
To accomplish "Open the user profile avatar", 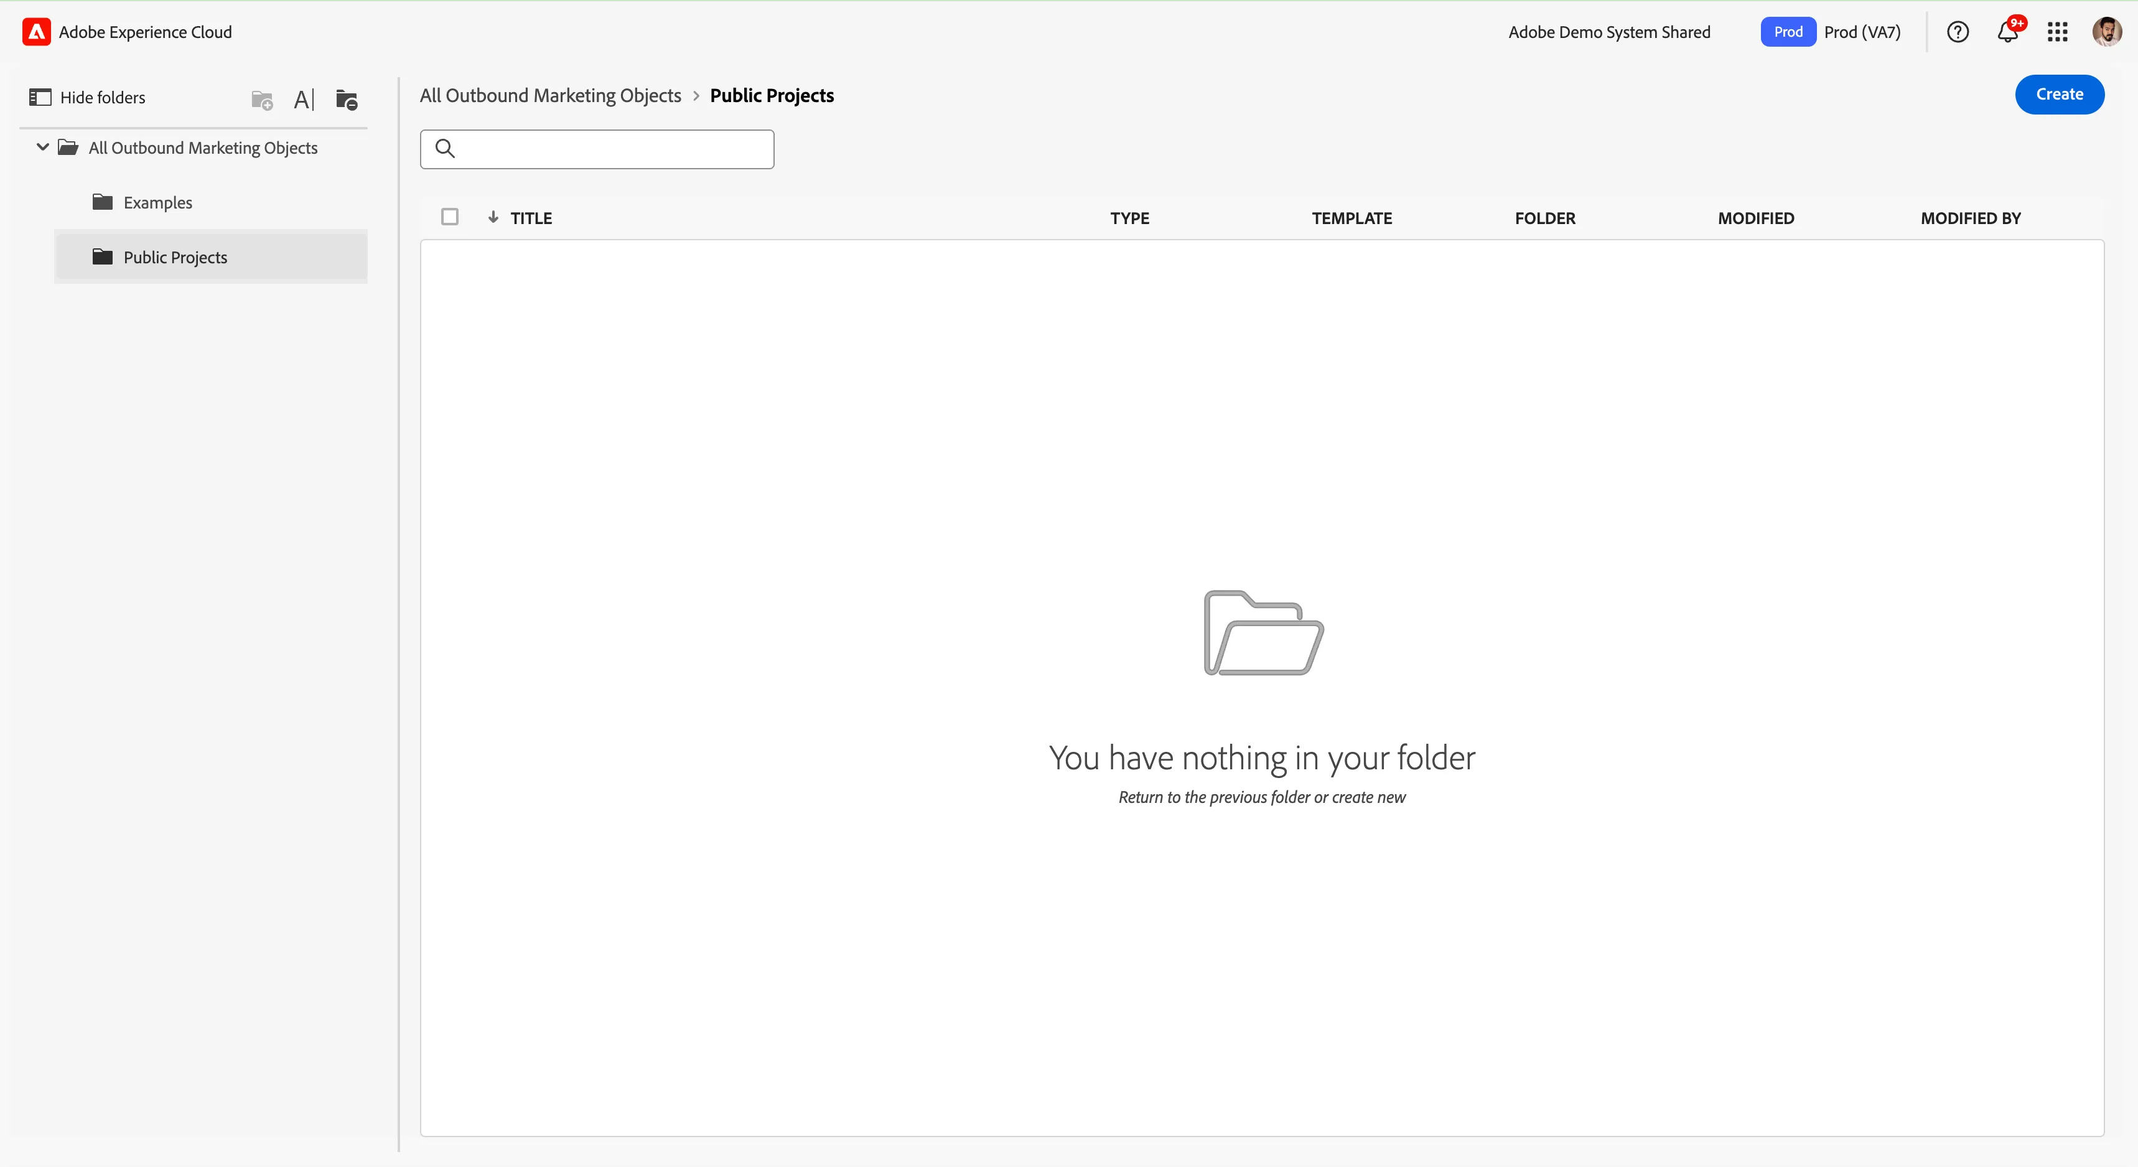I will coord(2106,32).
